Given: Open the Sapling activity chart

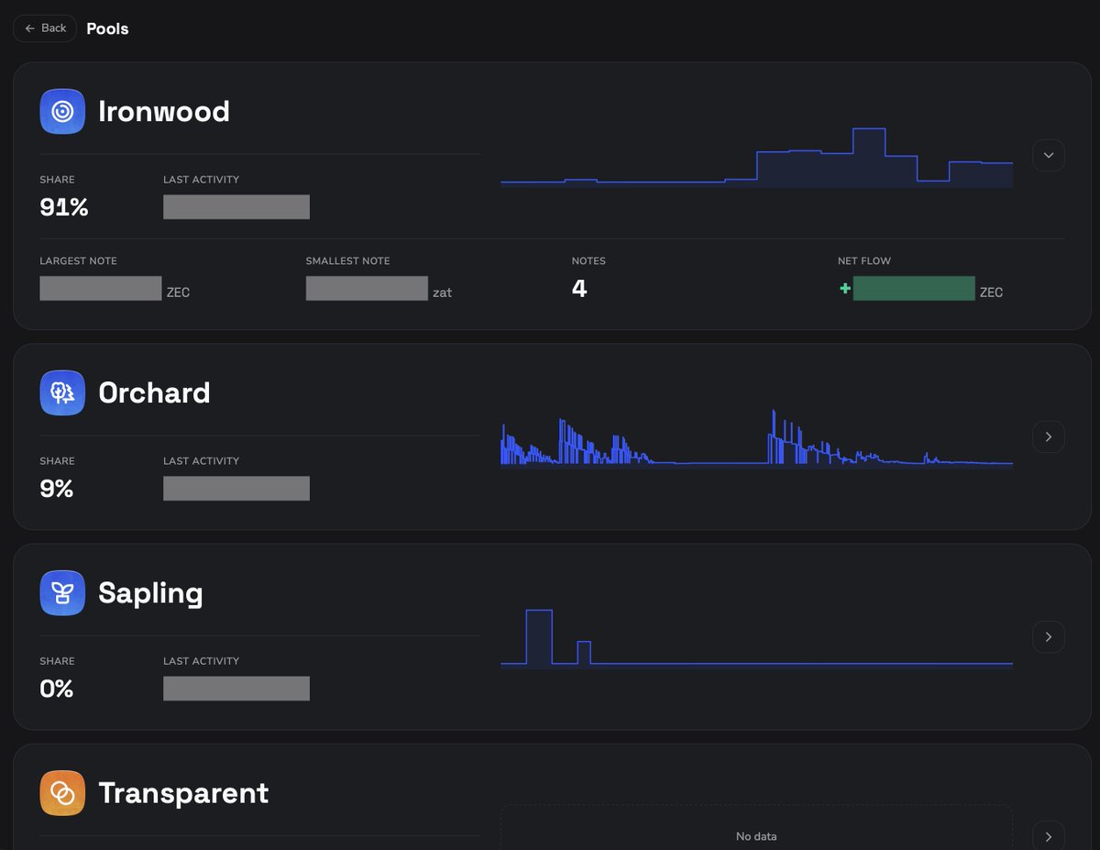Looking at the screenshot, I should (x=756, y=638).
